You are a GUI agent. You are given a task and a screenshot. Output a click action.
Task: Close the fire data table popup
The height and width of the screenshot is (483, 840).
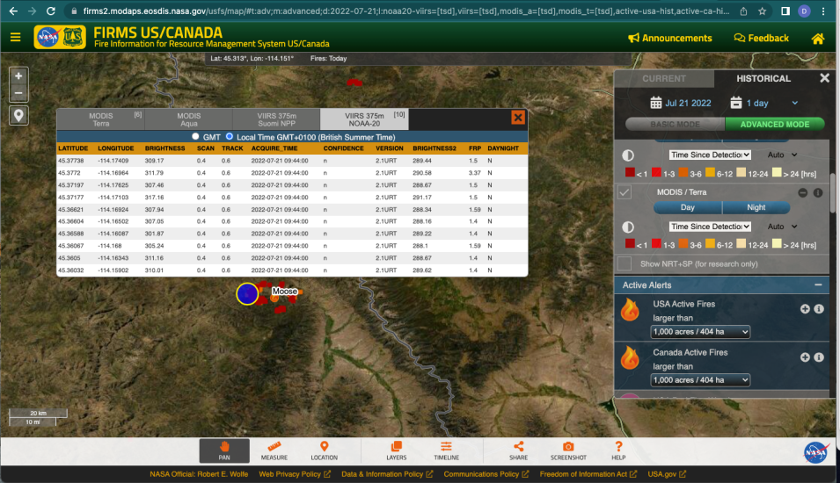pos(517,117)
